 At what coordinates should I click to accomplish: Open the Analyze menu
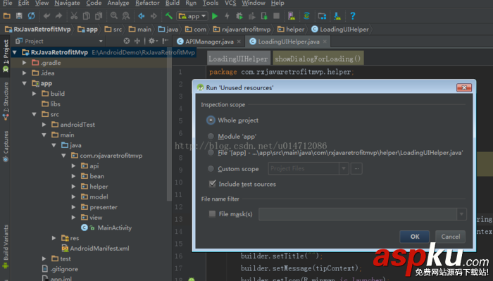click(x=118, y=3)
